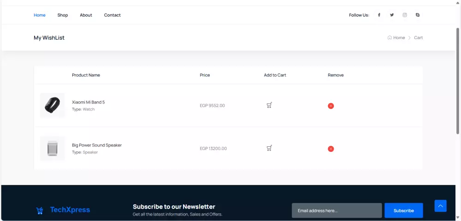Focus the newsletter email address field
The height and width of the screenshot is (221, 461).
pyautogui.click(x=337, y=210)
